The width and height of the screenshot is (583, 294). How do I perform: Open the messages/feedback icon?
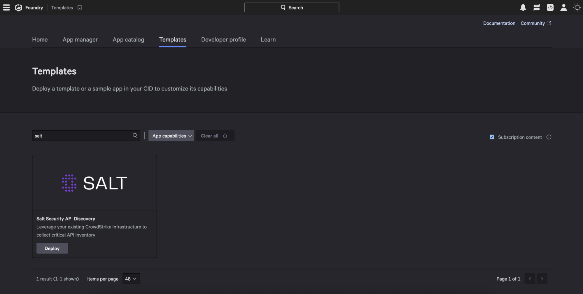click(x=536, y=7)
